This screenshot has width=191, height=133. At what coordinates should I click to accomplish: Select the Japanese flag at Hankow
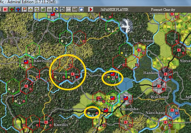166,74
